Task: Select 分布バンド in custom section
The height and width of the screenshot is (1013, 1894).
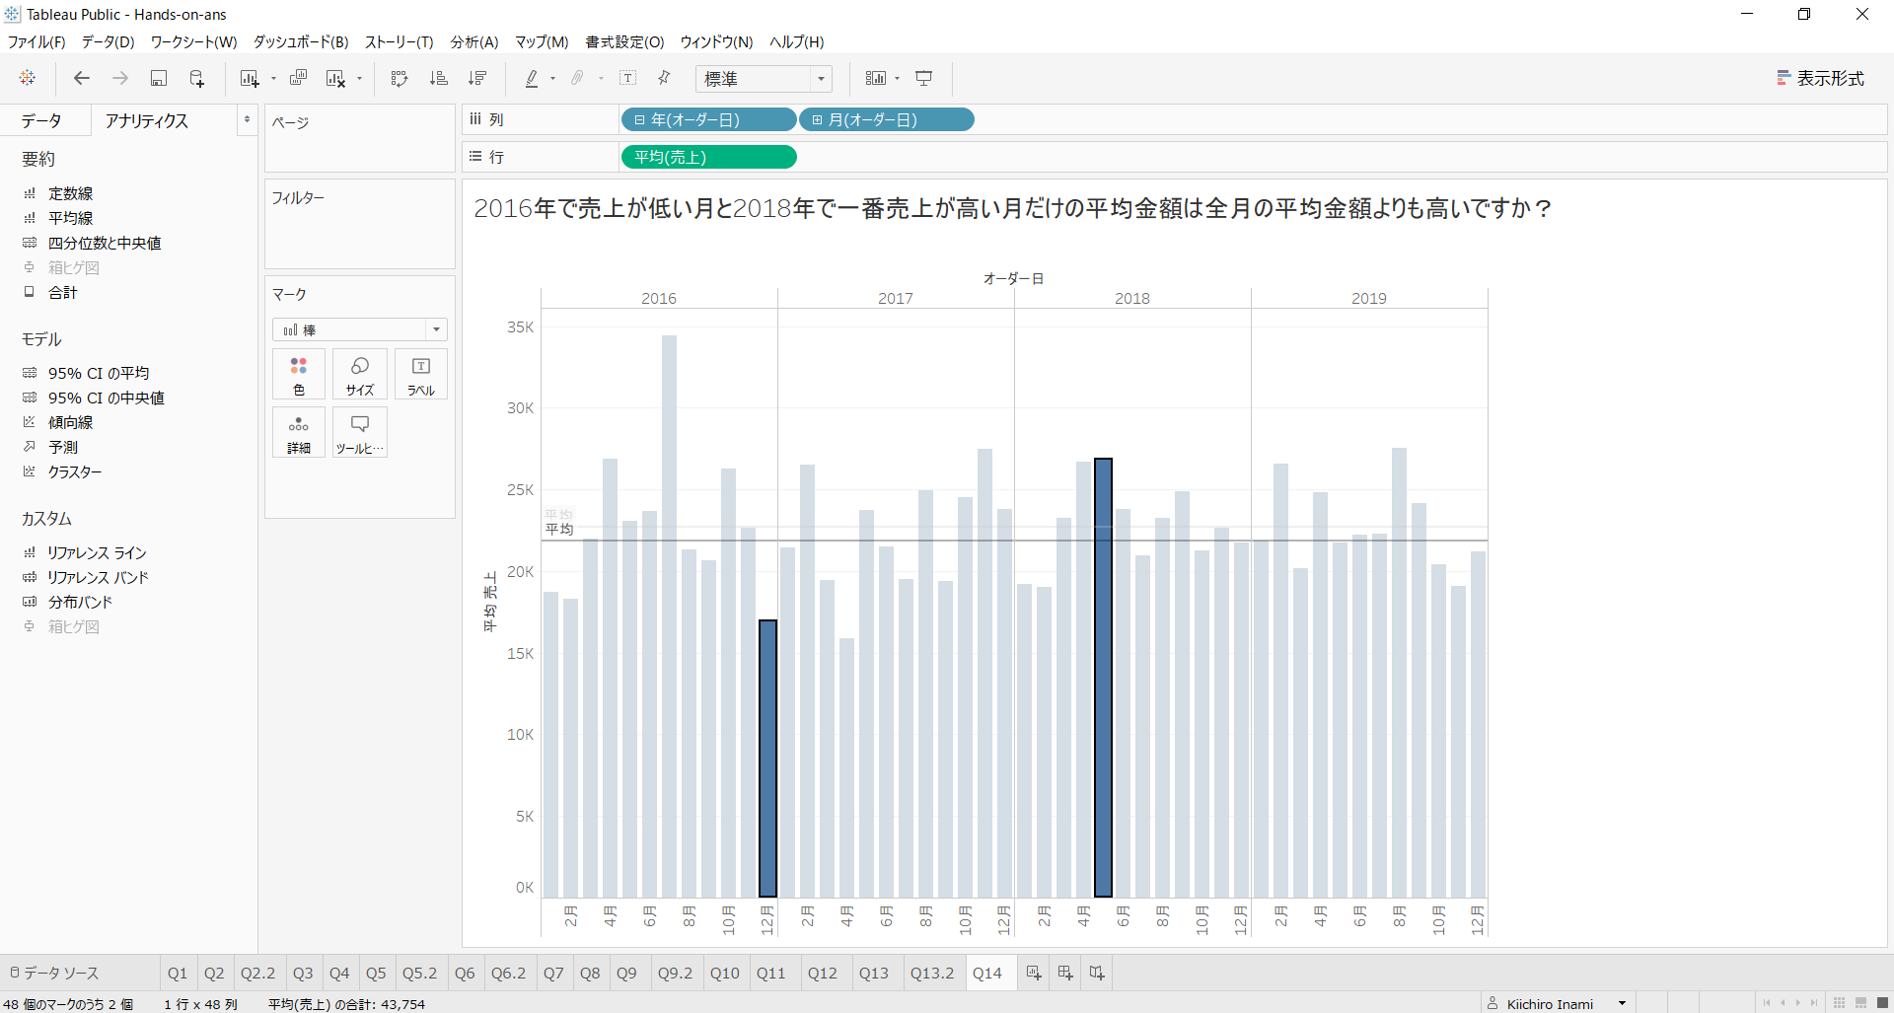Action: [x=80, y=603]
